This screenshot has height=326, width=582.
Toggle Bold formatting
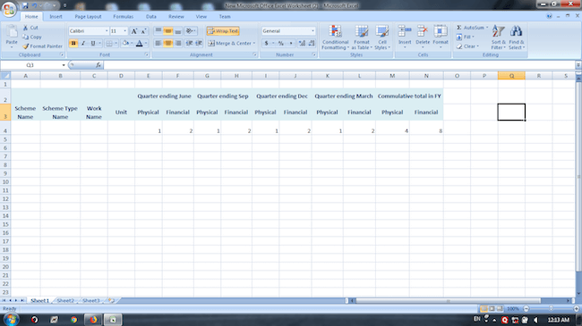73,44
